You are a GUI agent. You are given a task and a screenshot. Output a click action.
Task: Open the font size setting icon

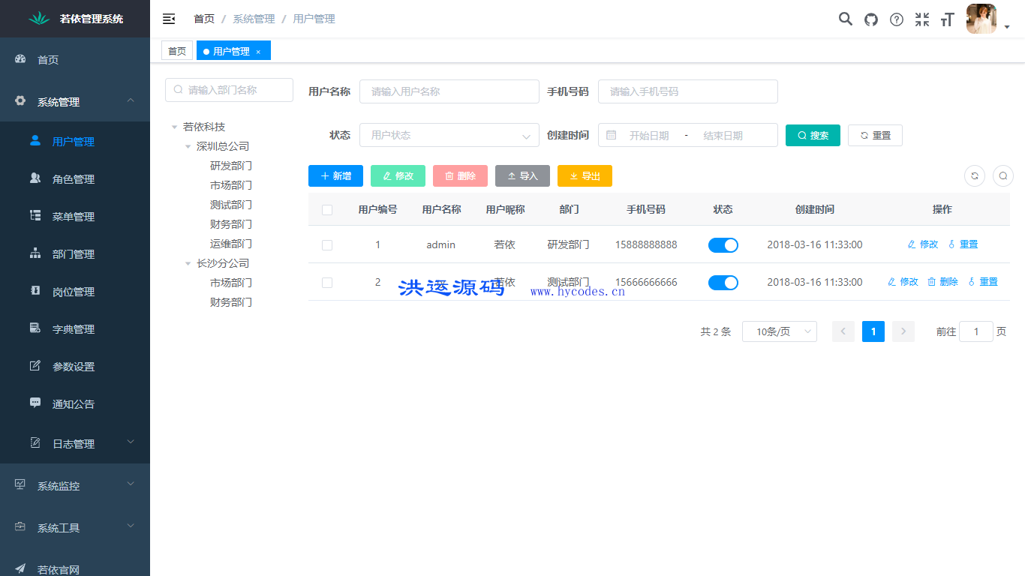coord(948,19)
